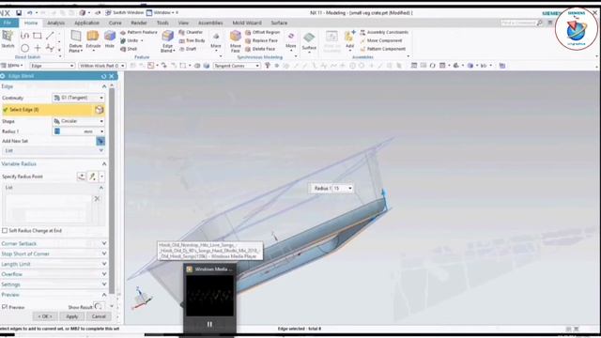Viewport: 601px width, 338px height.
Task: Switch to the Curve tab
Action: coord(115,23)
